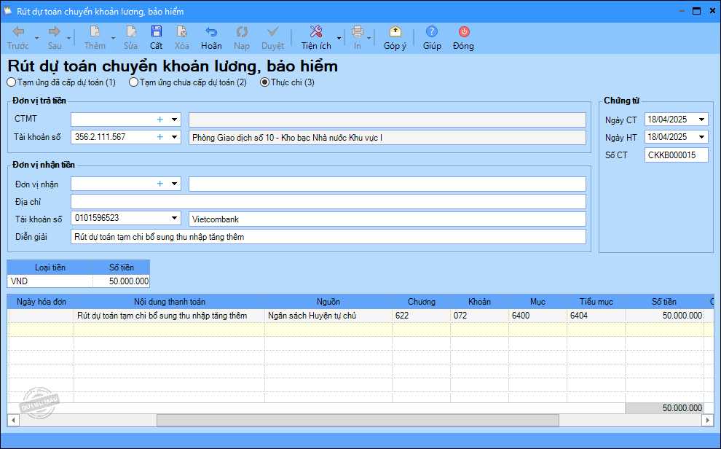Click the Vietcombank bank name field
The width and height of the screenshot is (721, 449).
387,219
